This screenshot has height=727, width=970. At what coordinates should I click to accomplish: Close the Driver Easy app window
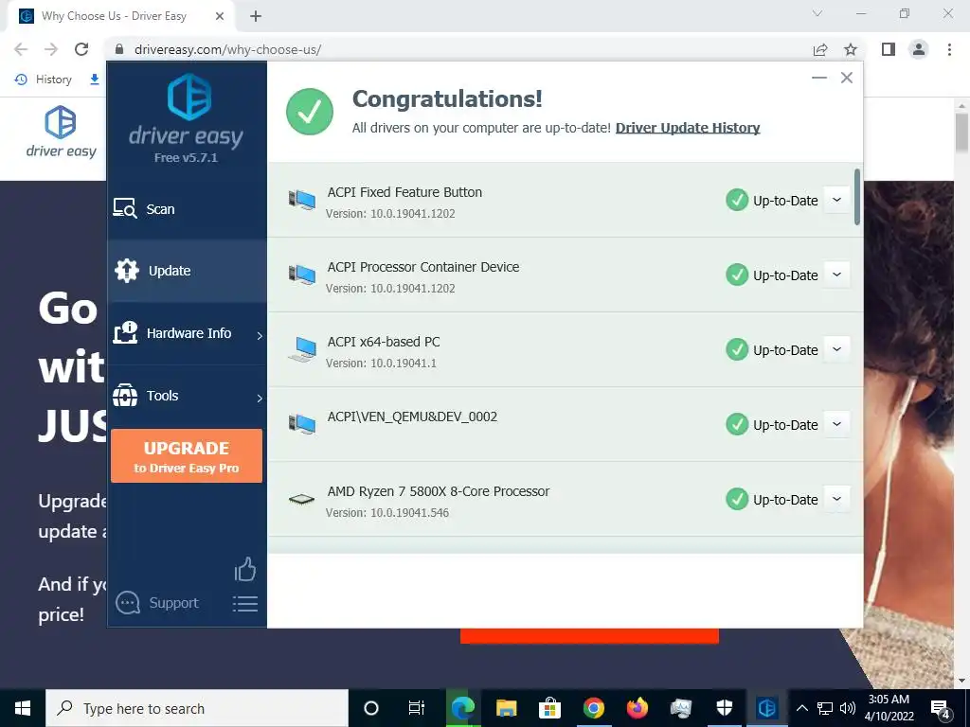pos(847,78)
